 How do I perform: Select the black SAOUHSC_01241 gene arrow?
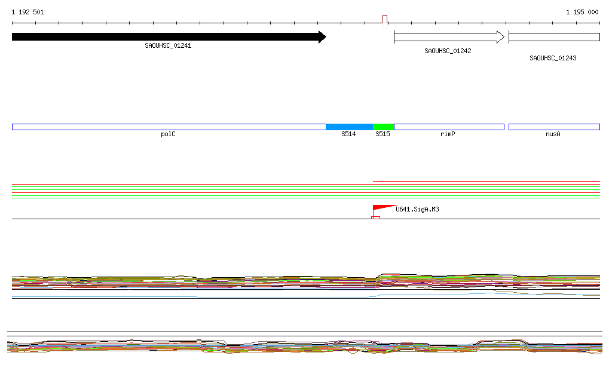pyautogui.click(x=169, y=37)
